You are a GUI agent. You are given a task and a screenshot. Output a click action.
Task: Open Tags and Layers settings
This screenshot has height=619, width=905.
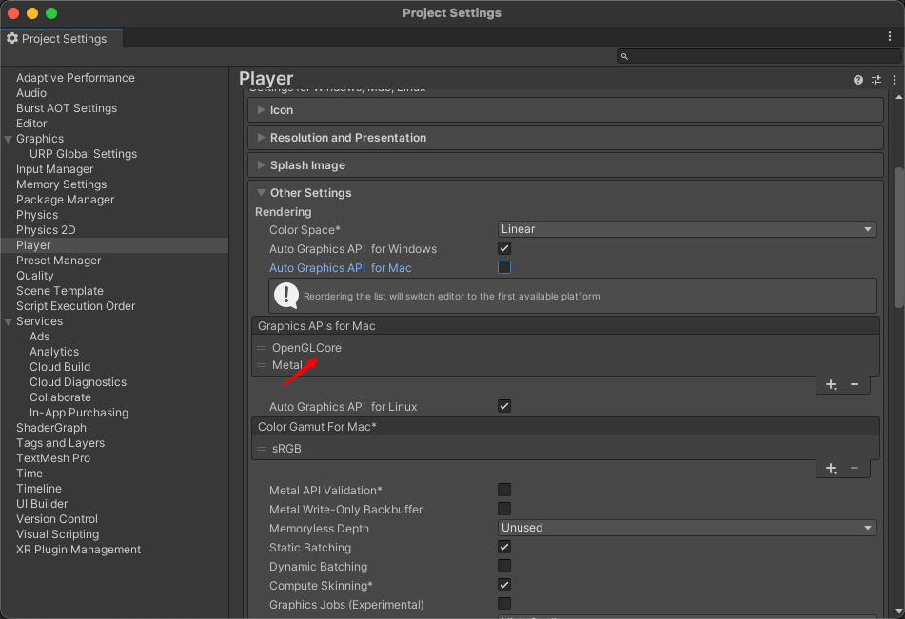(61, 443)
